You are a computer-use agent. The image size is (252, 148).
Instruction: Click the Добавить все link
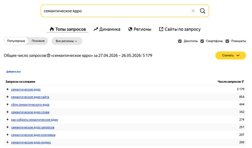14,71
